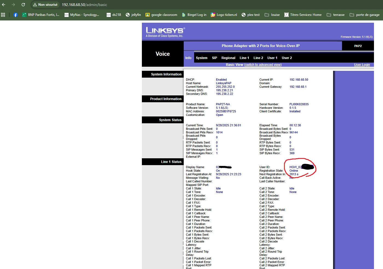Image resolution: width=383 pixels, height=269 pixels.
Task: Click the Current Gateway value 192.168.68.1
Action: coord(298,87)
